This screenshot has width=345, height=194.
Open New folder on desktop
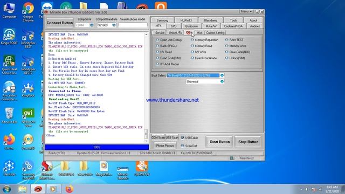pyautogui.click(x=85, y=169)
